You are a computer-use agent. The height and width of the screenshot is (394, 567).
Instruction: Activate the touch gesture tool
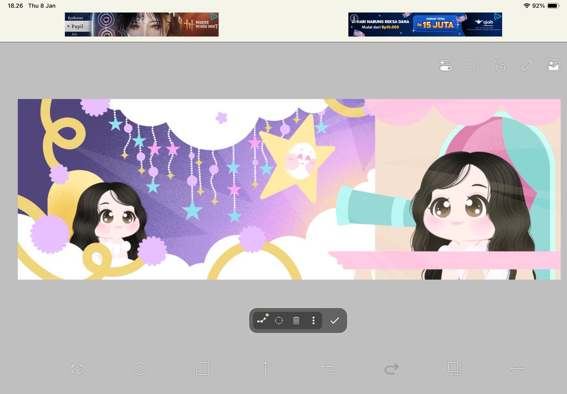[500, 65]
